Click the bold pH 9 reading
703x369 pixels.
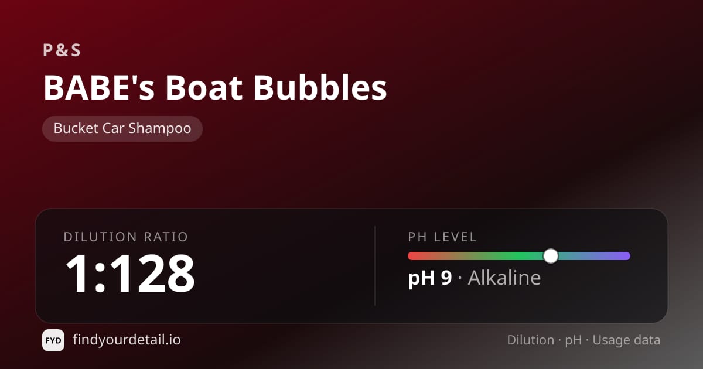[x=430, y=278]
